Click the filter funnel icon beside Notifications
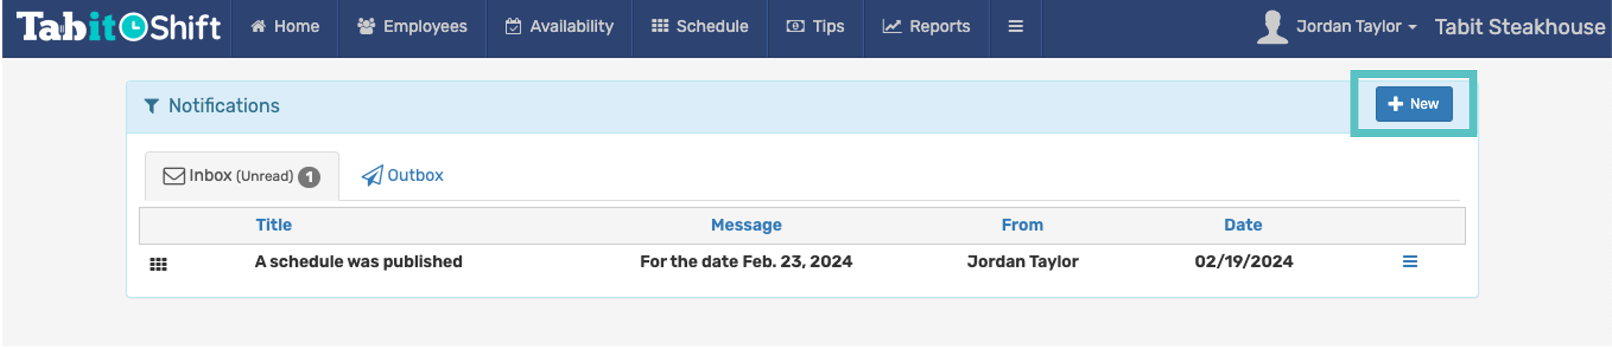Viewport: 1612px width, 347px height. pyautogui.click(x=152, y=106)
